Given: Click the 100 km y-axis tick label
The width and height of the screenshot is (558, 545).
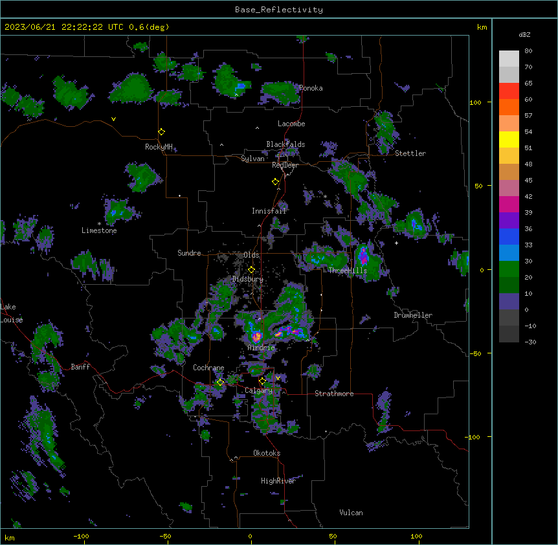Looking at the screenshot, I should coord(475,102).
